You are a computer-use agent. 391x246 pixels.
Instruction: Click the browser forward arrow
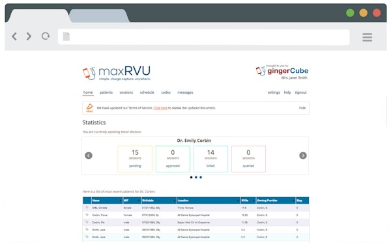(29, 36)
